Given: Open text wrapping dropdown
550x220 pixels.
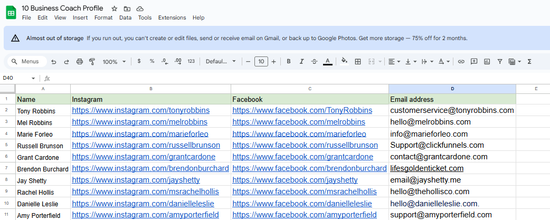Looking at the screenshot, I should tap(427, 62).
